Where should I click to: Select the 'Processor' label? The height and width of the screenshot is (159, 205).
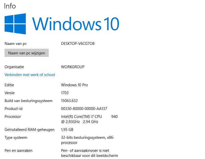pos(13,117)
